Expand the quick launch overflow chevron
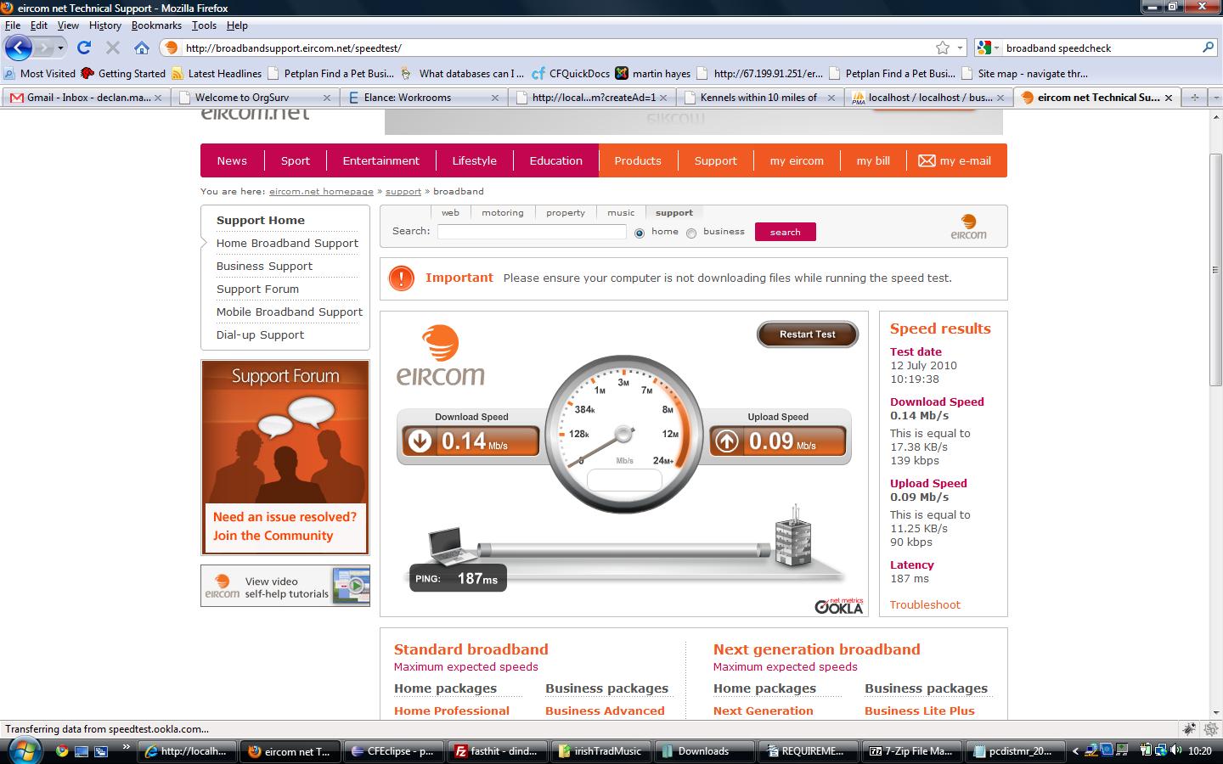The image size is (1223, 764). (x=126, y=748)
